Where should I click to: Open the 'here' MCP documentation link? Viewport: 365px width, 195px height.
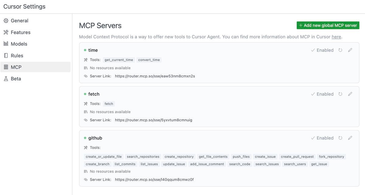coord(336,37)
